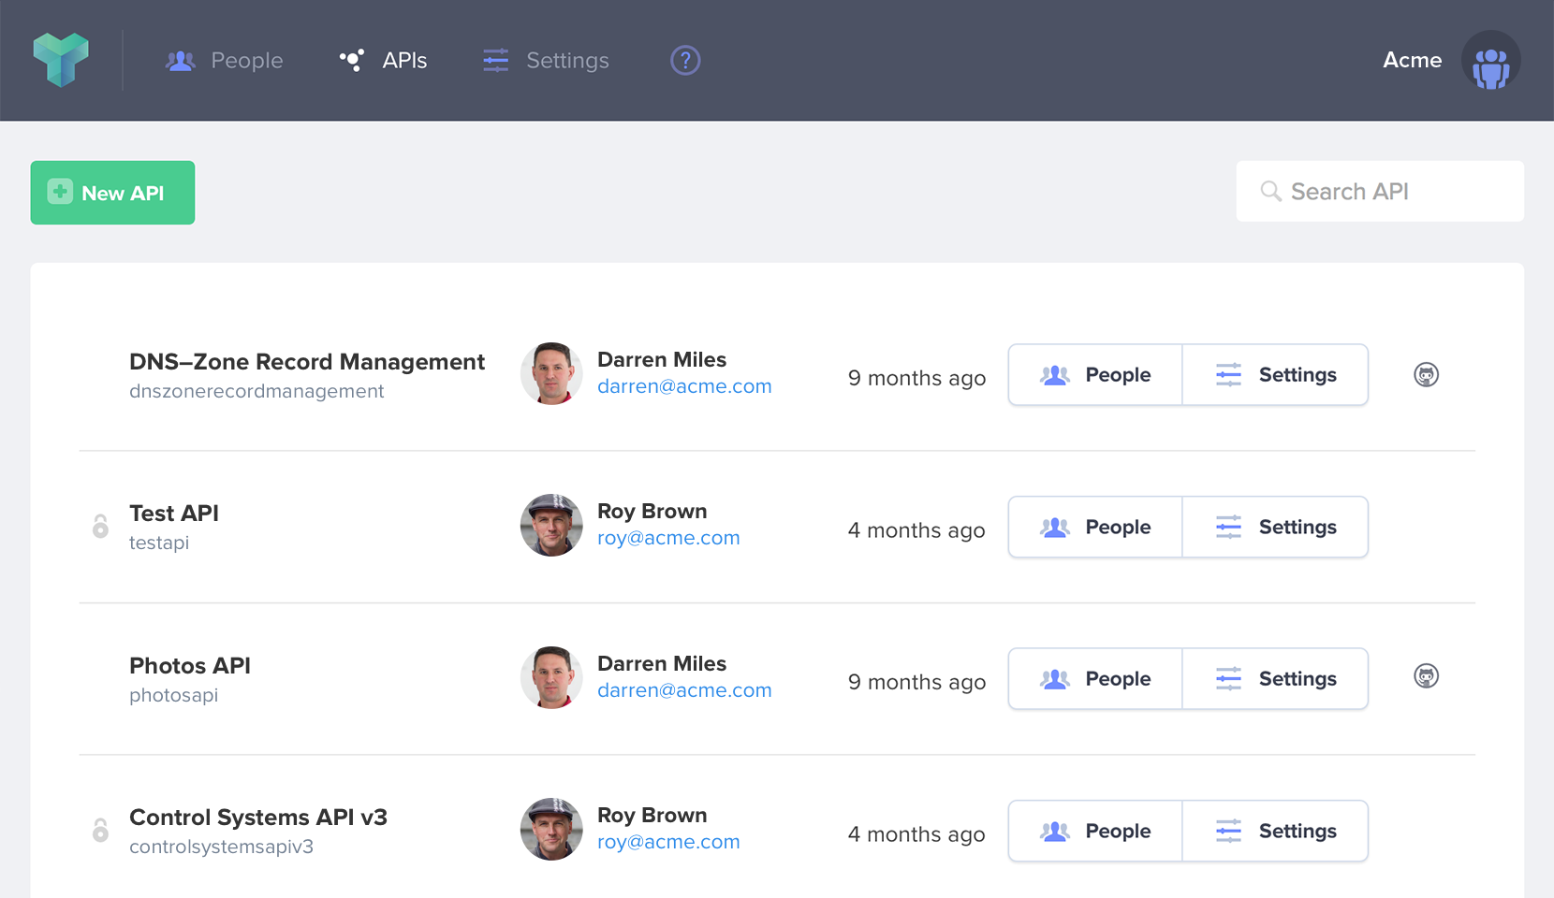Click the New API button
The width and height of the screenshot is (1554, 898).
111,192
